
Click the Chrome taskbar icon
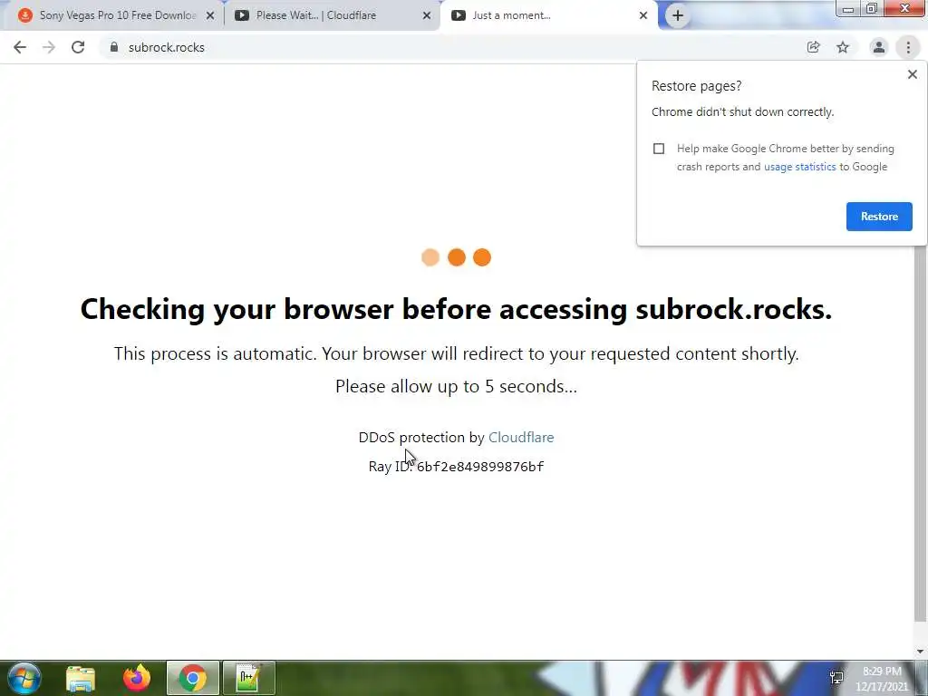[193, 678]
